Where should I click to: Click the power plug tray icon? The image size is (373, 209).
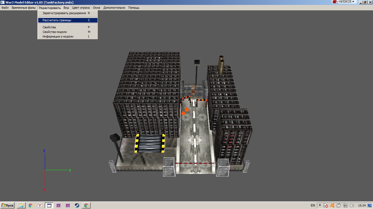point(339,205)
